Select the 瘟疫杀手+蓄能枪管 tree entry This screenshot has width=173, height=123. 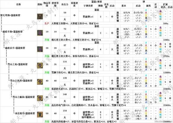(x=15, y=48)
